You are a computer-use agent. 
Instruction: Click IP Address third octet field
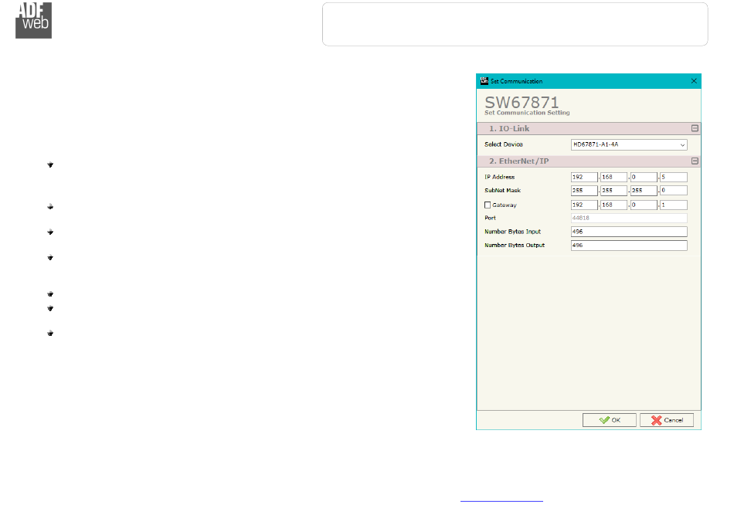point(644,177)
